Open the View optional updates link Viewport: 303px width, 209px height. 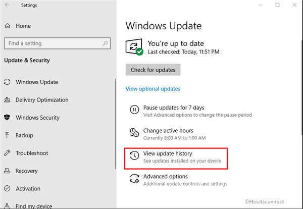pos(153,89)
